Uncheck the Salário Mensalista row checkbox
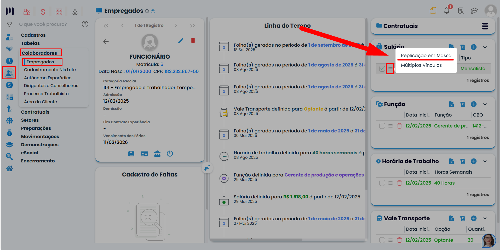 click(x=382, y=69)
